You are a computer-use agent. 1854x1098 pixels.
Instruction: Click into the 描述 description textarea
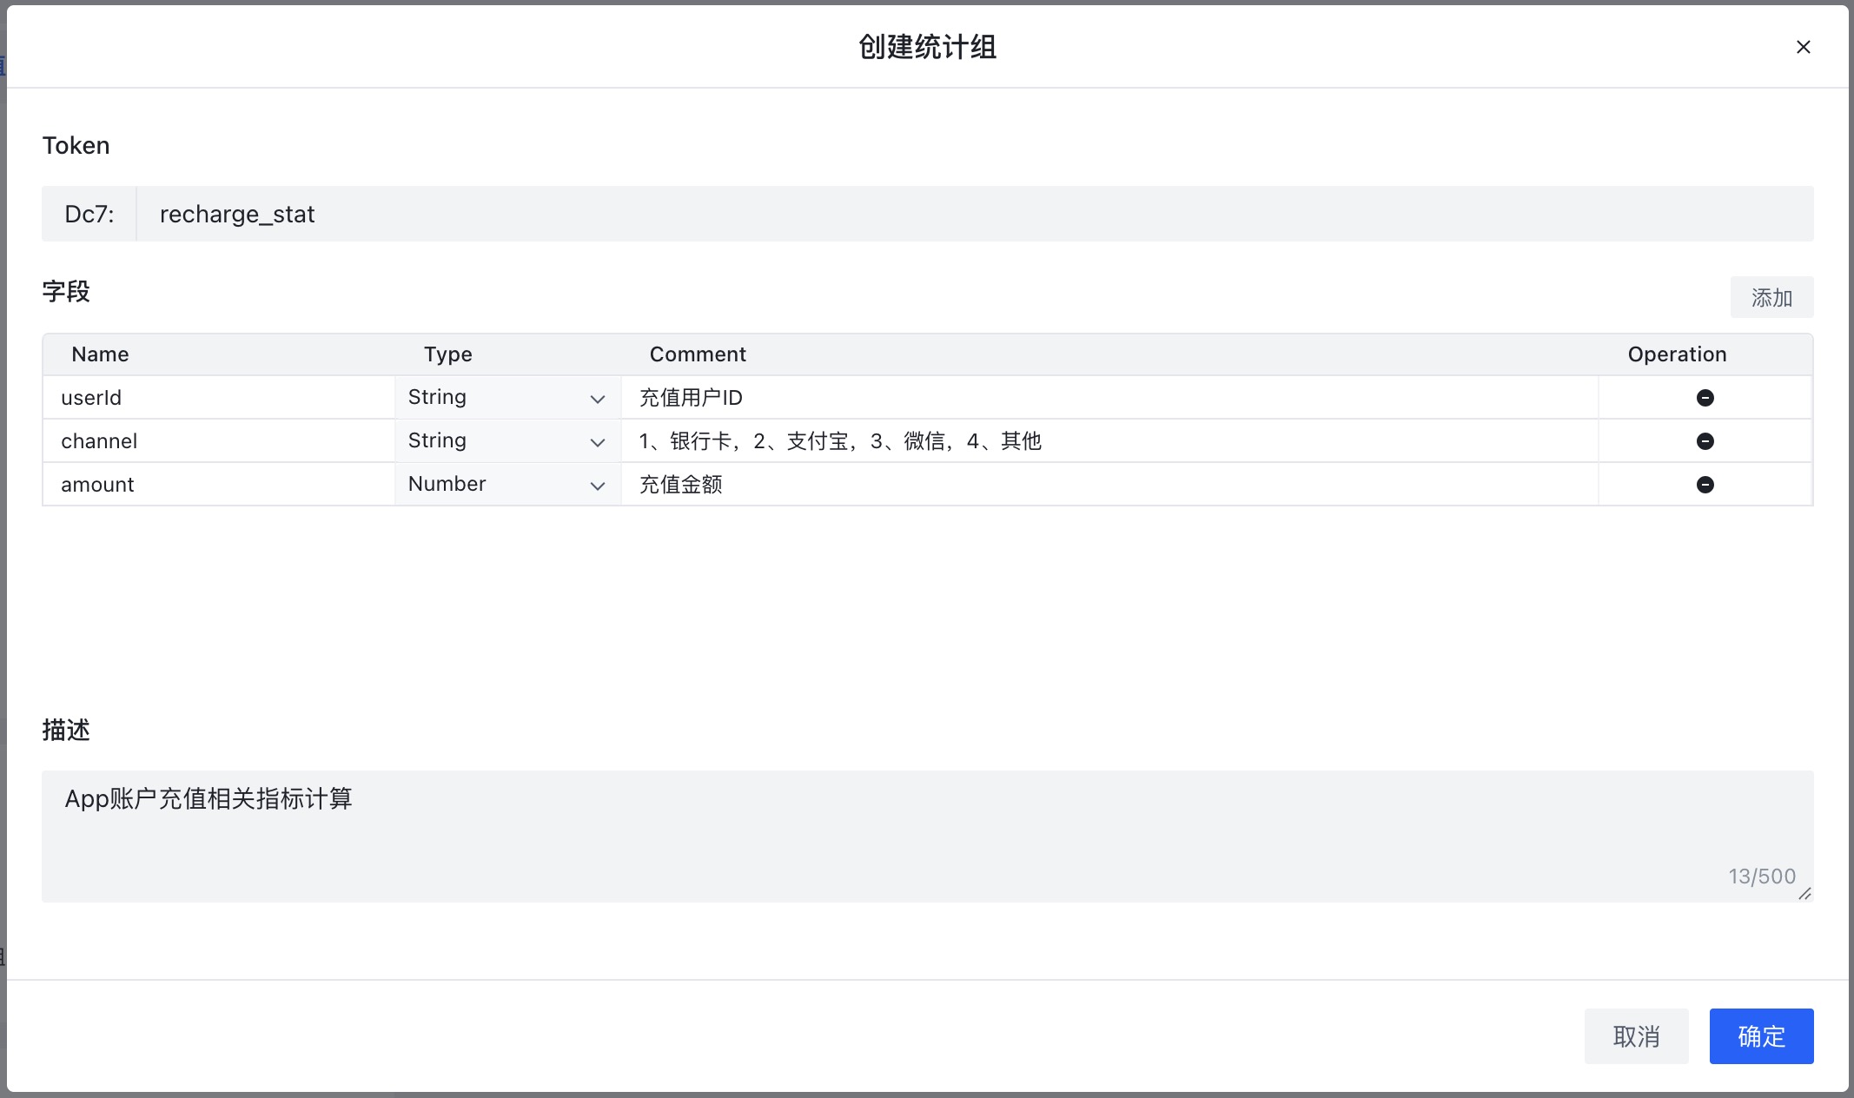pos(926,836)
